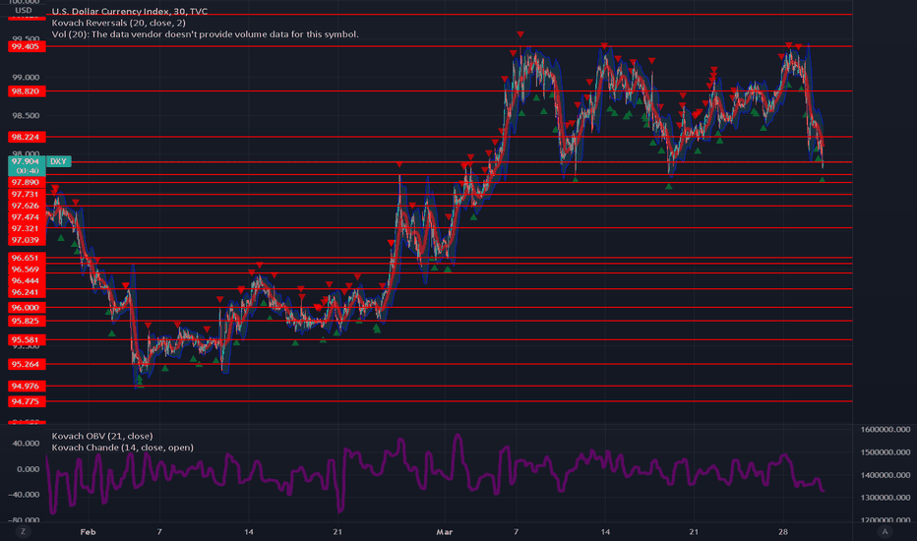Click the 40.000 oscillator axis value

tap(26, 444)
